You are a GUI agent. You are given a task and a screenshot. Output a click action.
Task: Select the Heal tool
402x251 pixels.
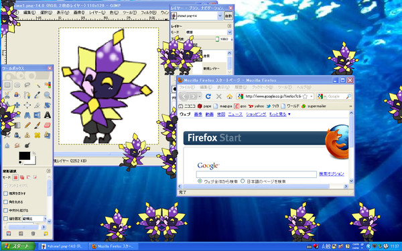37,135
